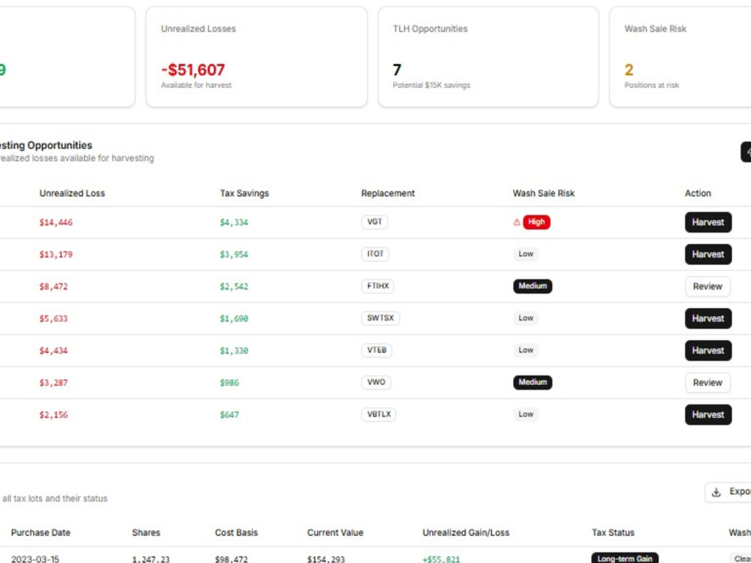Click the Action column header
This screenshot has height=563, width=751.
tap(698, 194)
